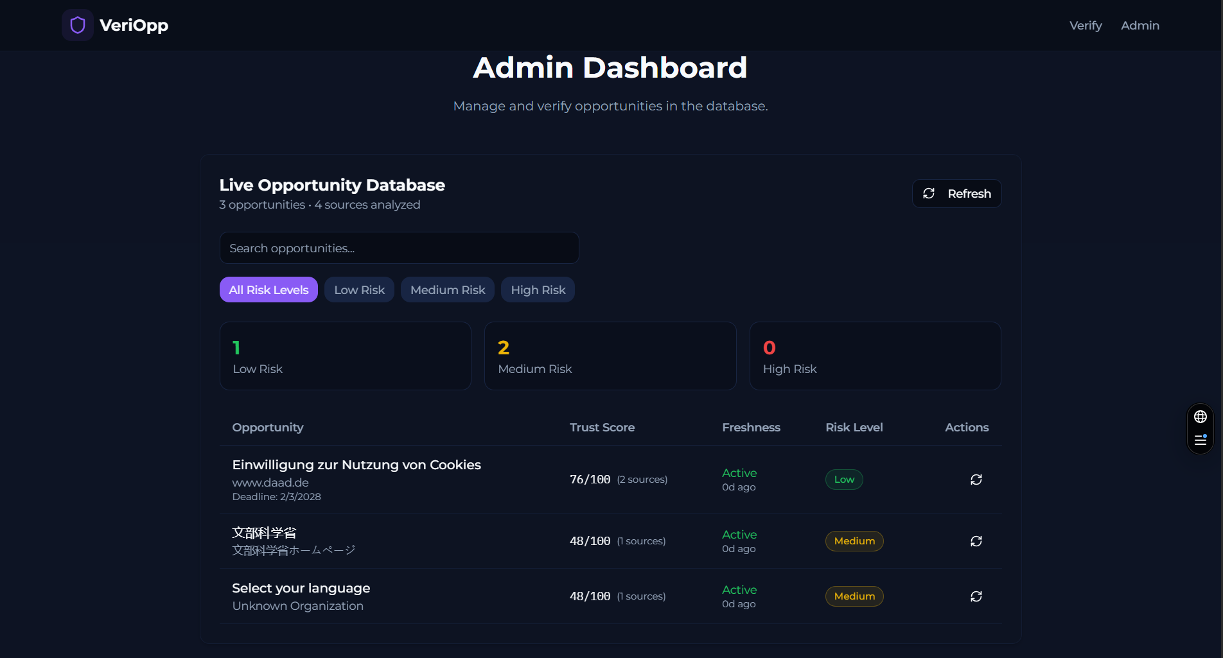1223x658 pixels.
Task: Click the 76/100 trust score
Action: [590, 480]
